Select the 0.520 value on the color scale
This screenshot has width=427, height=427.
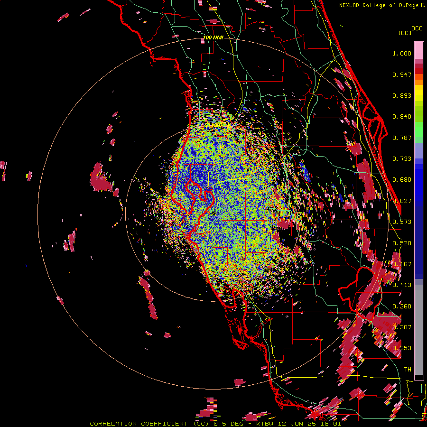(x=402, y=243)
